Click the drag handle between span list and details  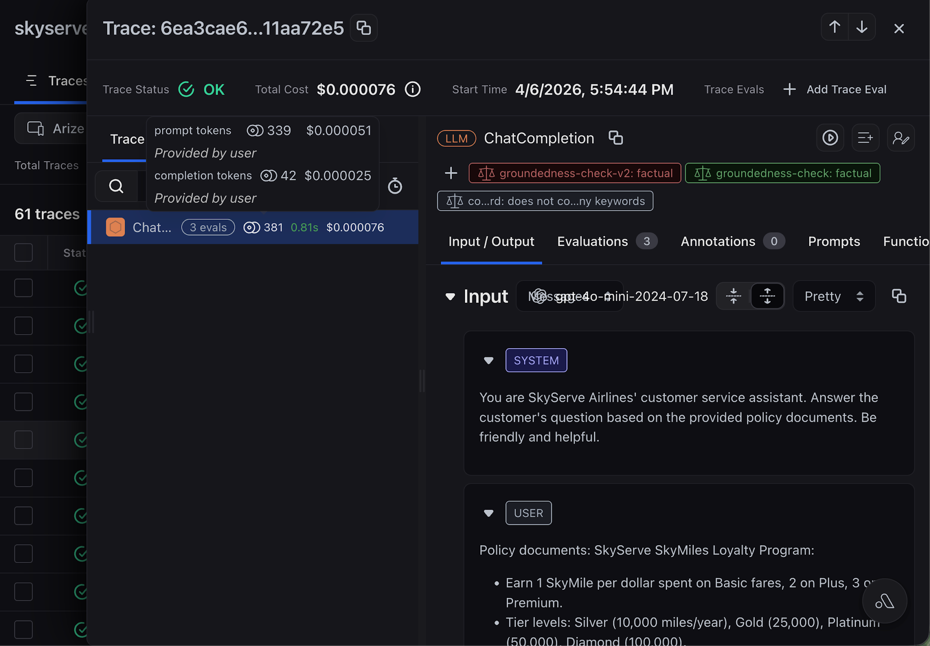coord(422,380)
